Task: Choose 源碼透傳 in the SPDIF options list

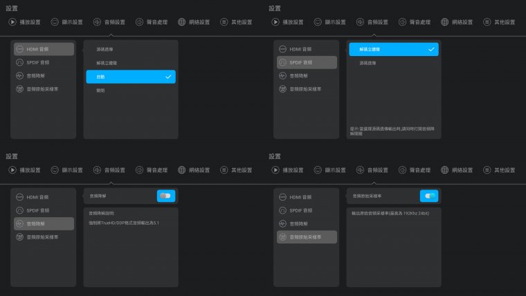Action: tap(394, 63)
